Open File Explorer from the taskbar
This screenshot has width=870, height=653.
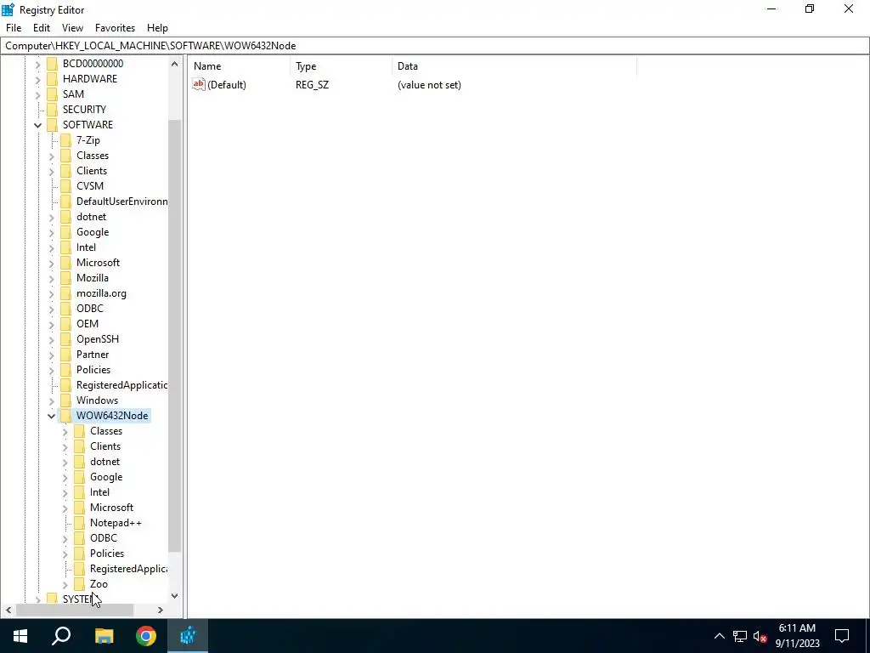click(x=104, y=636)
